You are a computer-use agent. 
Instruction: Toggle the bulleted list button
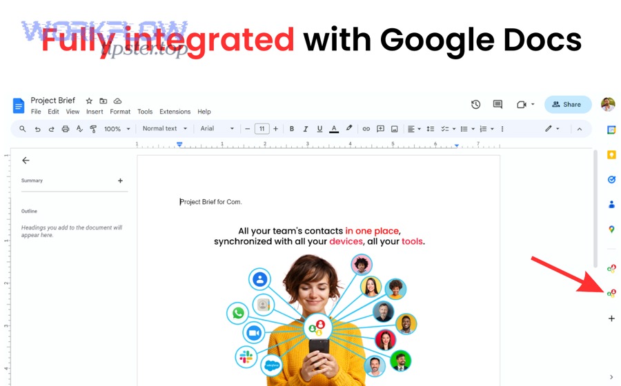click(x=464, y=129)
